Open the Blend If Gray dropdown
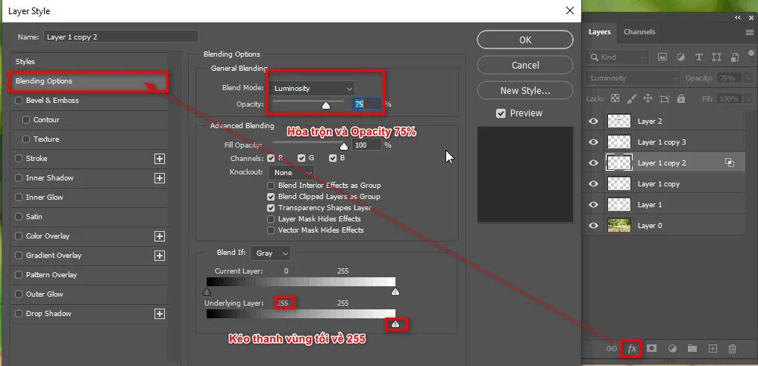The image size is (758, 366). coord(270,253)
